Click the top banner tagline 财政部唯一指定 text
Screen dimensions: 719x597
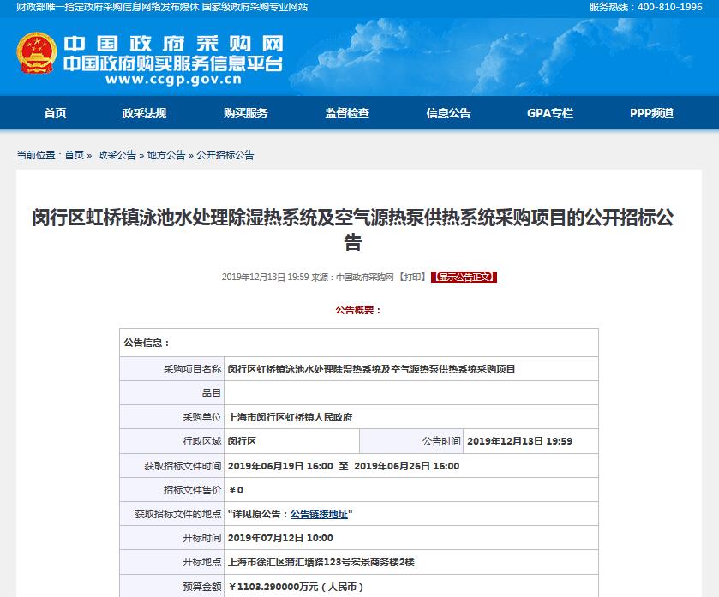tap(162, 8)
